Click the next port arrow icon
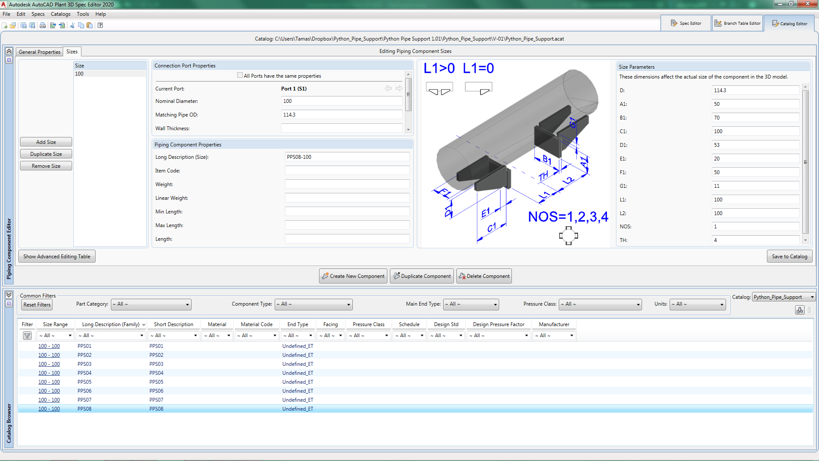The image size is (819, 461). [399, 88]
